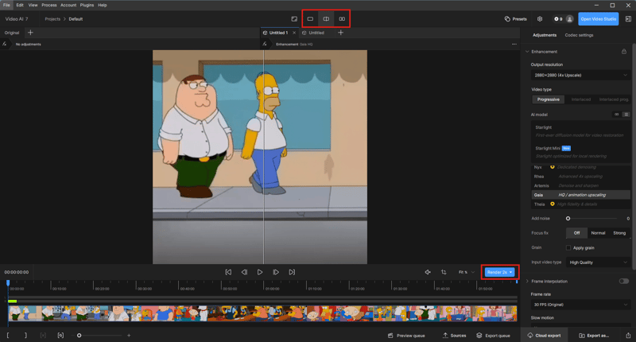Jump to the first frame
The height and width of the screenshot is (342, 636).
228,272
